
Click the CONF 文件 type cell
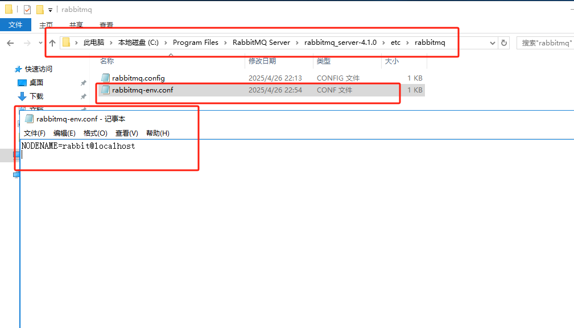coord(335,90)
